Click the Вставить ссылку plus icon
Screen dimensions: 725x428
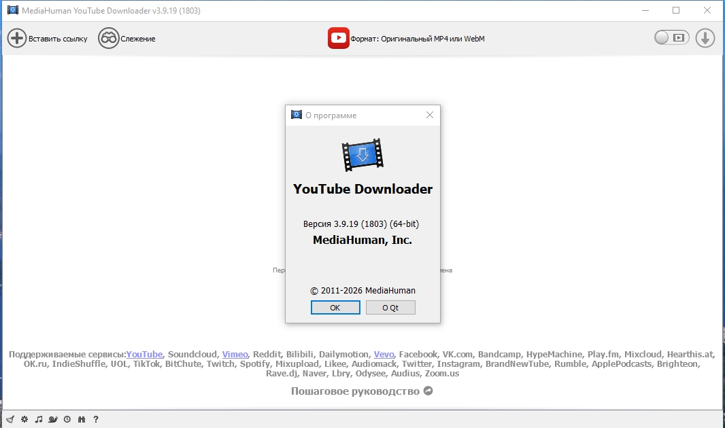tap(17, 38)
